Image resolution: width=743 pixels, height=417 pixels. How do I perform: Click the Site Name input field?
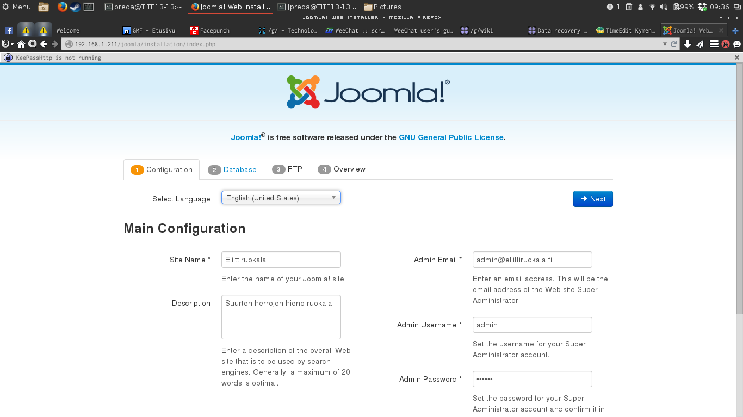pyautogui.click(x=281, y=260)
